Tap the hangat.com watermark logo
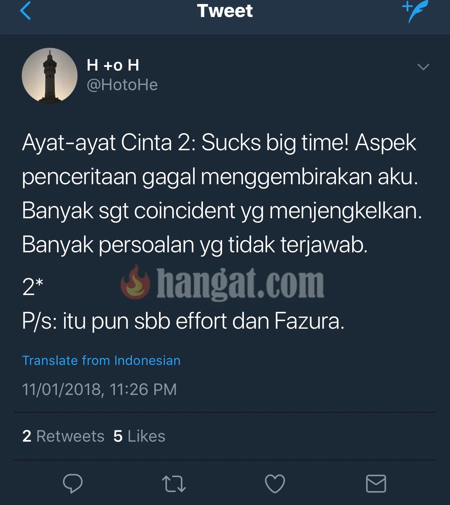Image resolution: width=450 pixels, height=505 pixels. [x=222, y=283]
